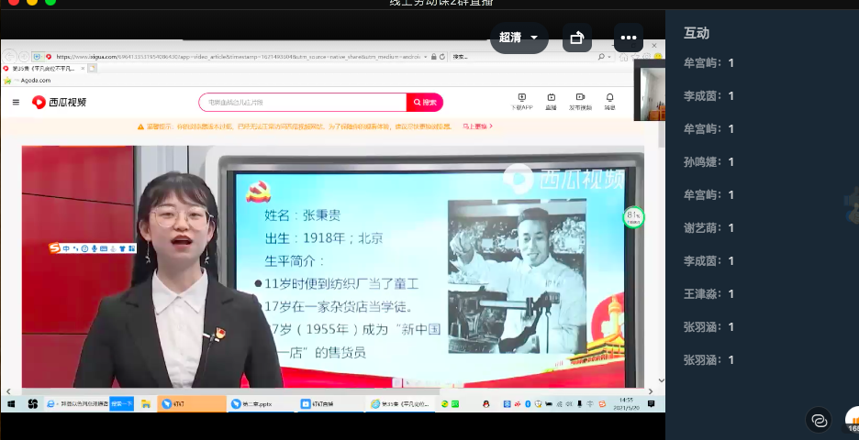Expand the address bar history dropdown arrow
Screen dimensions: 859x440
pyautogui.click(x=426, y=56)
